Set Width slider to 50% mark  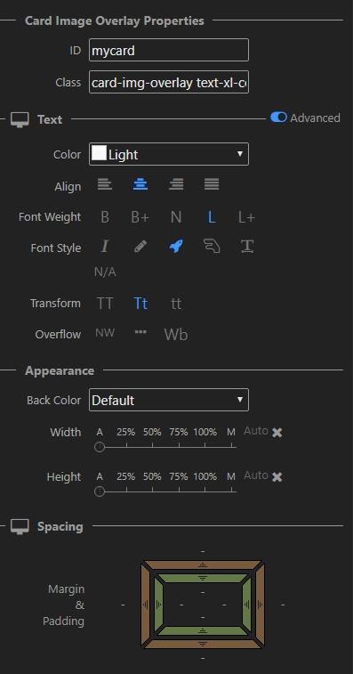click(152, 447)
